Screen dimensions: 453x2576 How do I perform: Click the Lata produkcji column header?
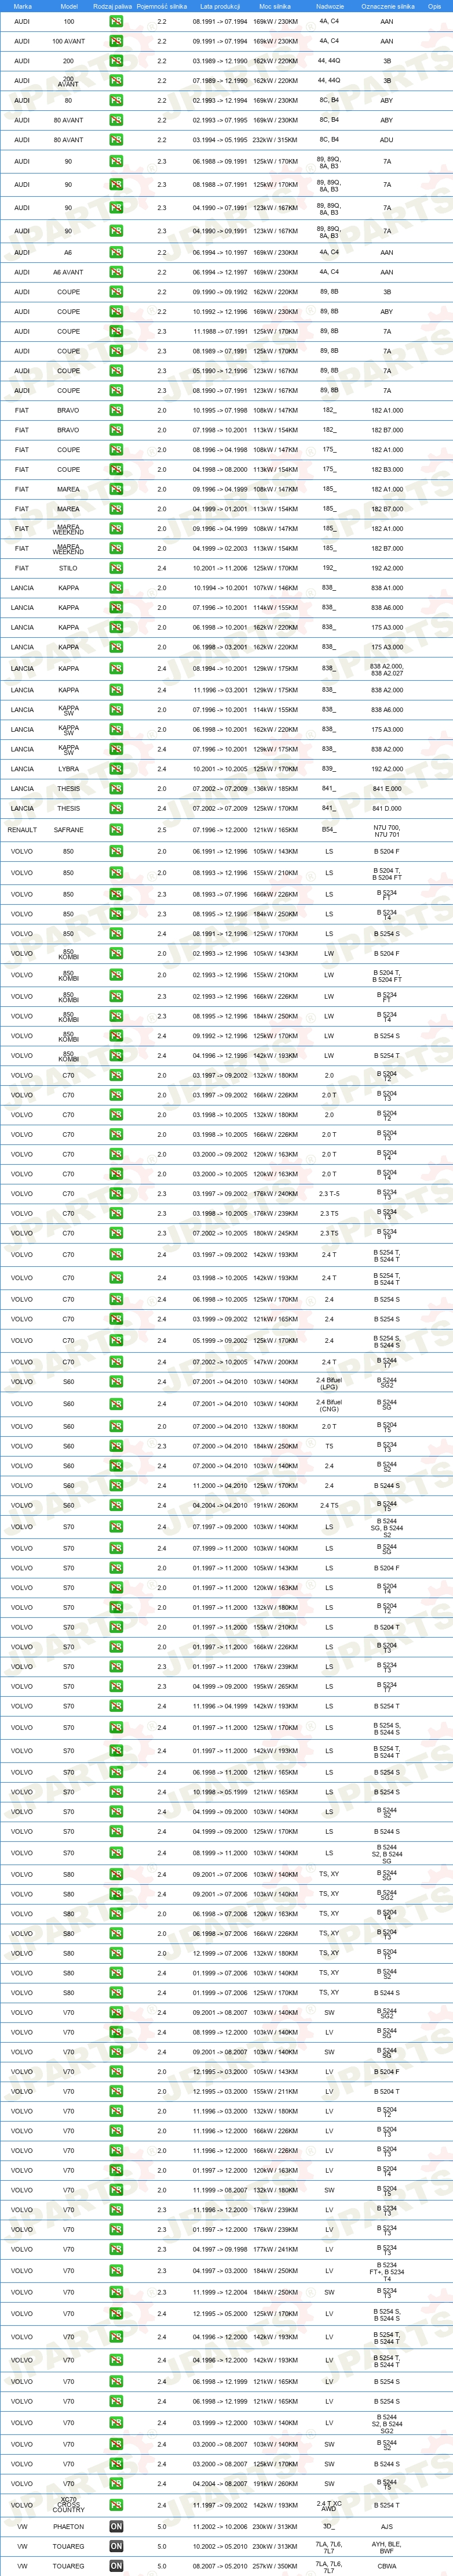pyautogui.click(x=220, y=6)
